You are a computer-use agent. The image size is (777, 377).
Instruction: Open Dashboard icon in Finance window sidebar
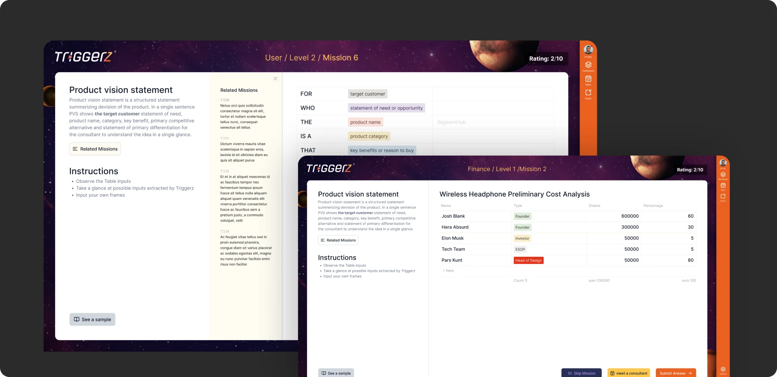tap(723, 174)
